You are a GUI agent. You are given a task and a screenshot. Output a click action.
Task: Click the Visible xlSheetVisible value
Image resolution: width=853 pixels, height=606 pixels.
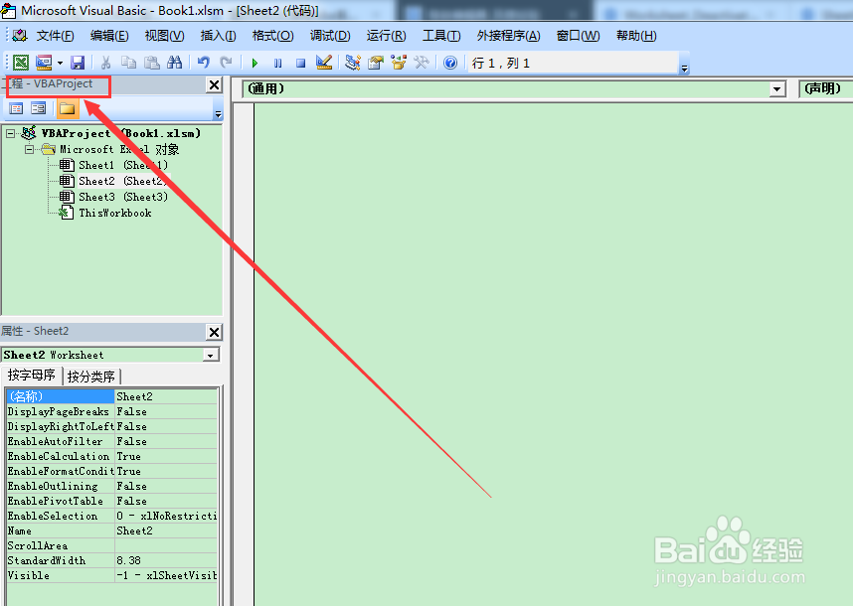tap(166, 575)
